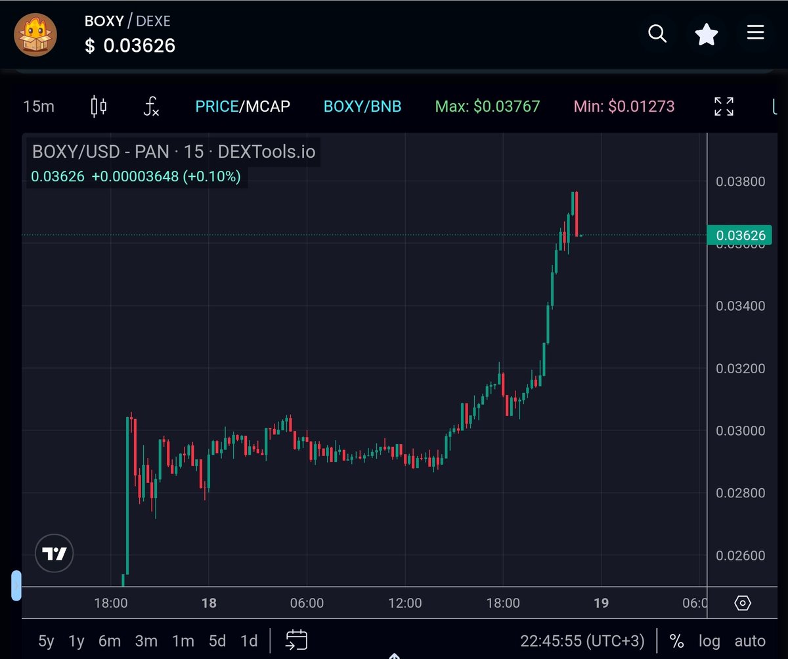
Task: Click the BOXY / DEXE pair title
Action: click(127, 21)
